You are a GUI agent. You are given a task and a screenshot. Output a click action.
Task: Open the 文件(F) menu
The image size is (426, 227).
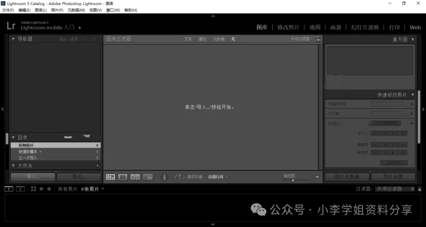[x=8, y=10]
